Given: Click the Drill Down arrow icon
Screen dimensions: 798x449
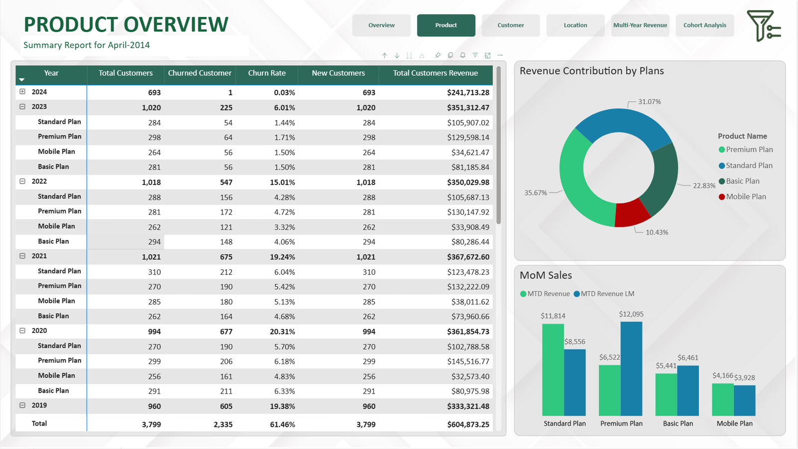Looking at the screenshot, I should pos(397,55).
